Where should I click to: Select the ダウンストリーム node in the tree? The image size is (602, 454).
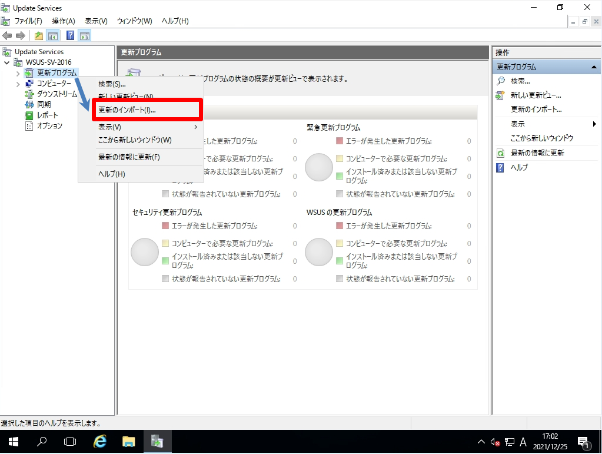tap(57, 94)
